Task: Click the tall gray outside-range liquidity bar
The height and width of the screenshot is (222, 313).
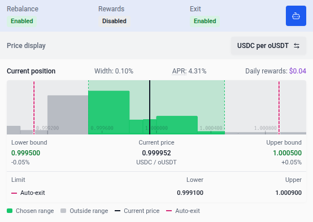Action: (x=68, y=115)
